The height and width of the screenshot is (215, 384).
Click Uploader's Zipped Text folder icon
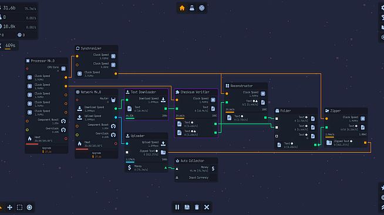pos(163,152)
